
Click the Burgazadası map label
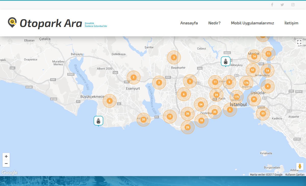[x=272, y=168]
